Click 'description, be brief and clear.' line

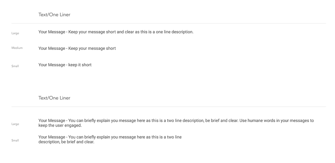[66, 142]
